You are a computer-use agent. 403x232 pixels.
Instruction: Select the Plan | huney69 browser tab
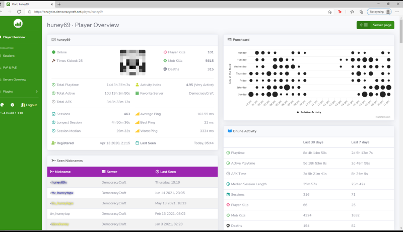(30, 4)
